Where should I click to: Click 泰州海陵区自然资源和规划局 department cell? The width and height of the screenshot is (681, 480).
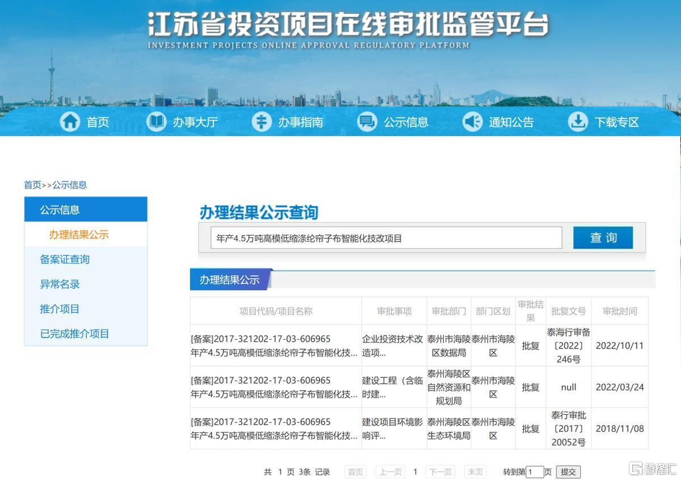pos(449,387)
